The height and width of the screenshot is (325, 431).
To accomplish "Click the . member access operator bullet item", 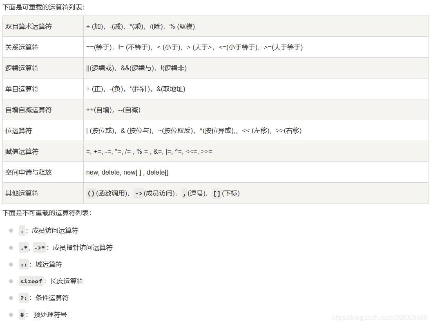I will click(x=22, y=230).
